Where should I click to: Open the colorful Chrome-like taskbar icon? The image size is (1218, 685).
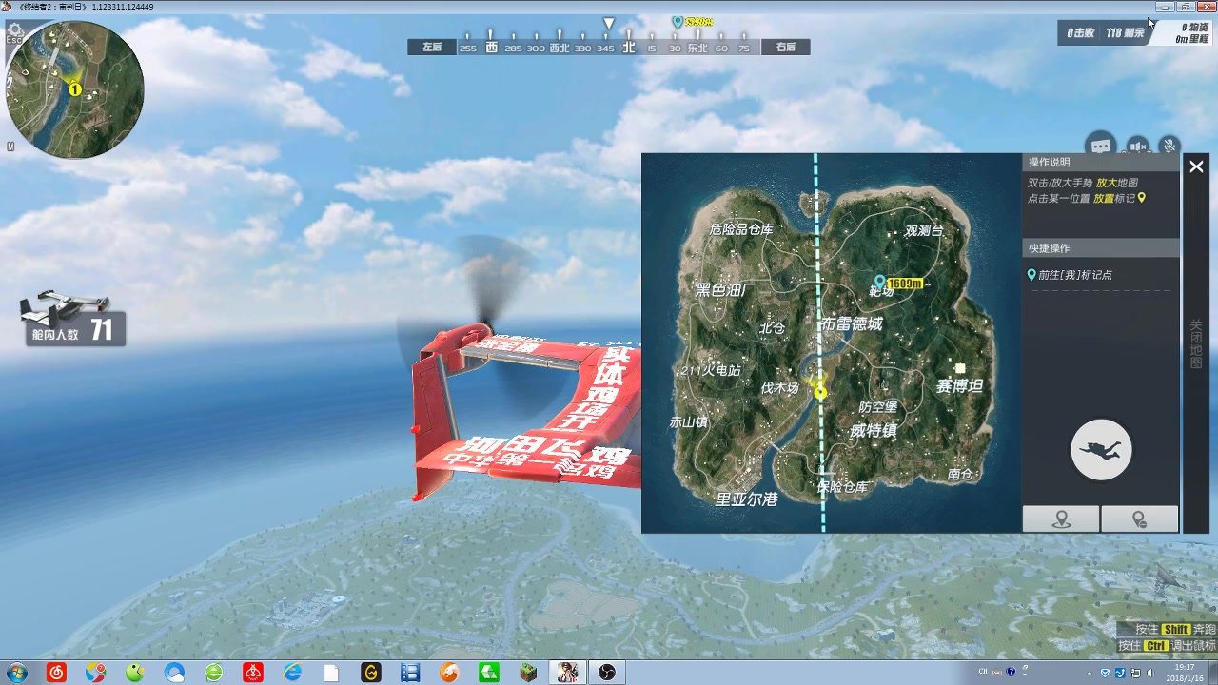96,673
